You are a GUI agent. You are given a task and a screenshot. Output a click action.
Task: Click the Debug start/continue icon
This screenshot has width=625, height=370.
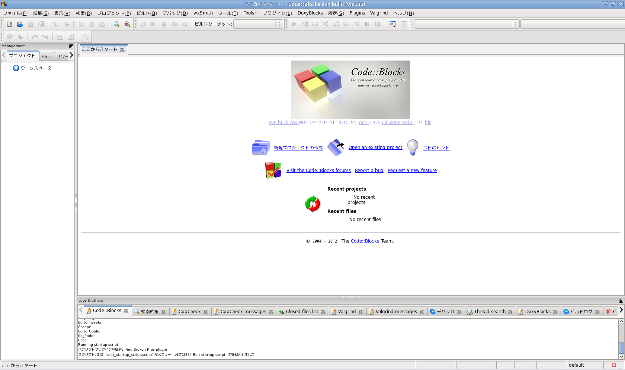294,24
